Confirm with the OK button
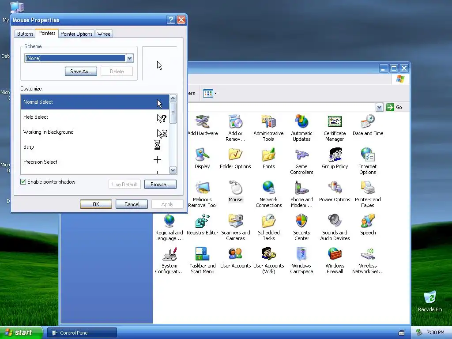Screen dimensions: 452x339 click(x=96, y=204)
